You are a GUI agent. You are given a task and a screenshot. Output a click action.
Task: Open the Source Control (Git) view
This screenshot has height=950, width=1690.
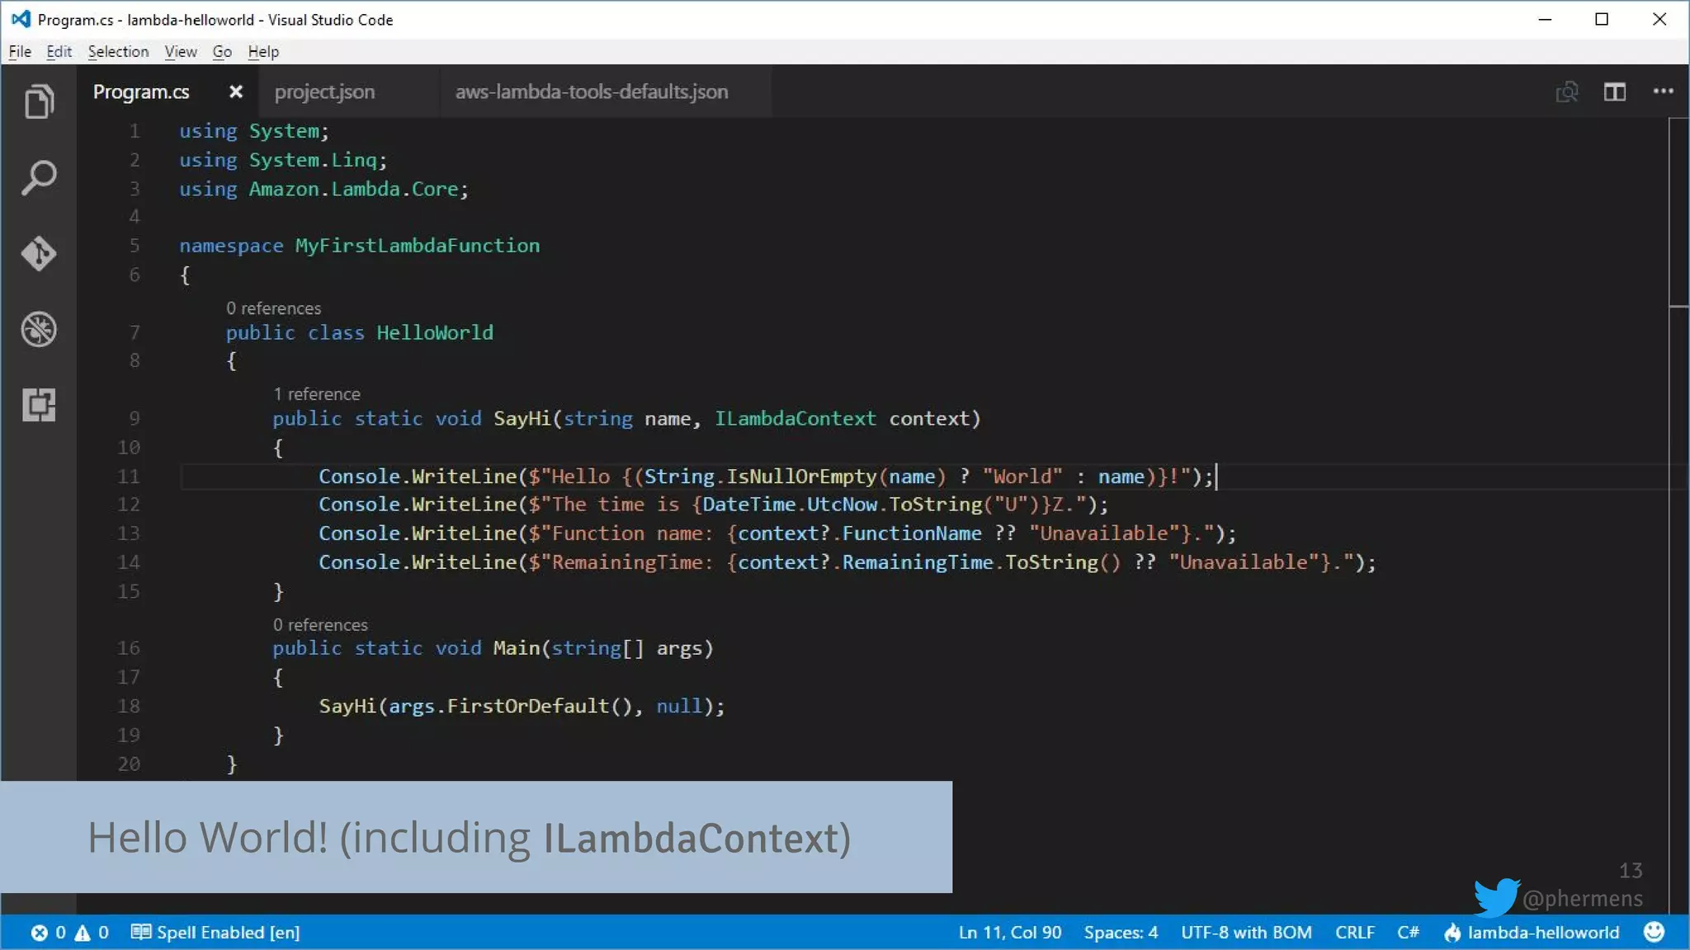point(39,253)
